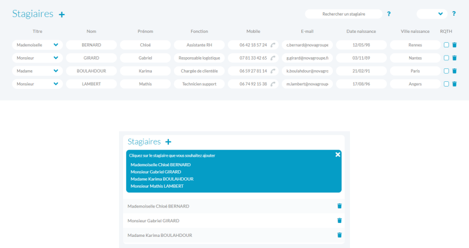Viewport: 469px width, 248px height.
Task: Open help icon beside the empty dropdown
Action: coord(454,13)
